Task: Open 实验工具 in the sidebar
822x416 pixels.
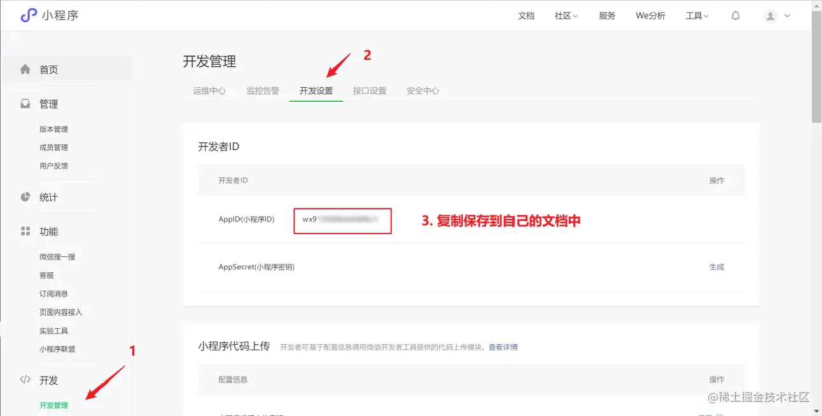Action: coord(53,331)
